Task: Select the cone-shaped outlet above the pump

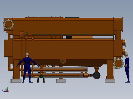Action: (97, 69)
